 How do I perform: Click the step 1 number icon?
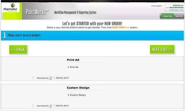(5, 35)
